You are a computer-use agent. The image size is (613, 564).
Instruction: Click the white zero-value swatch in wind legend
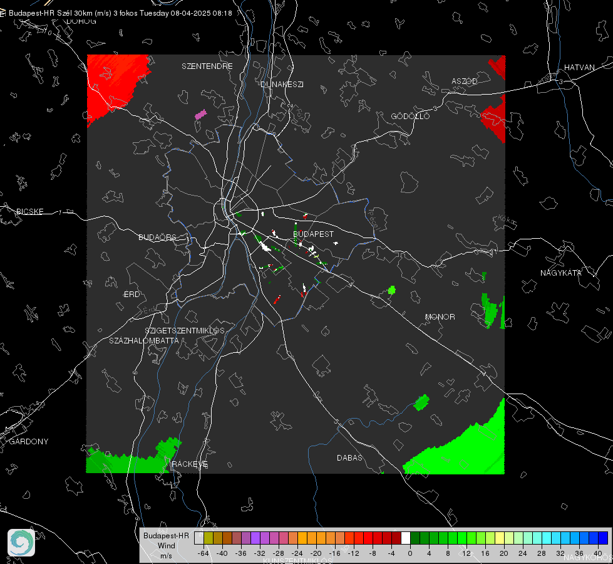pyautogui.click(x=406, y=538)
